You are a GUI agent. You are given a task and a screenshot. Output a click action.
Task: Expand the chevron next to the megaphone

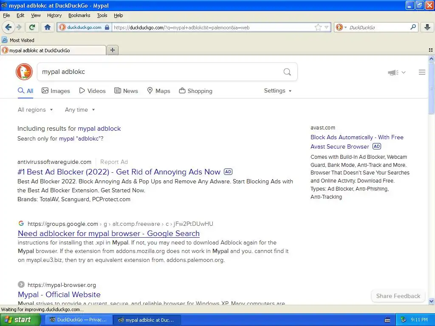click(404, 72)
